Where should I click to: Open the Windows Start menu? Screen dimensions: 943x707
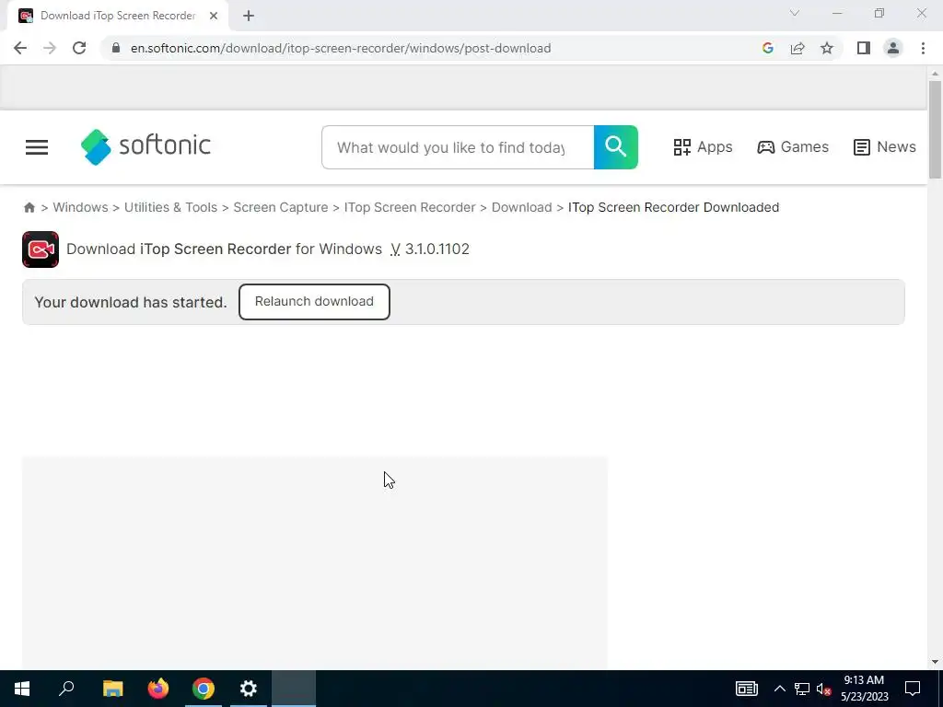coord(22,689)
